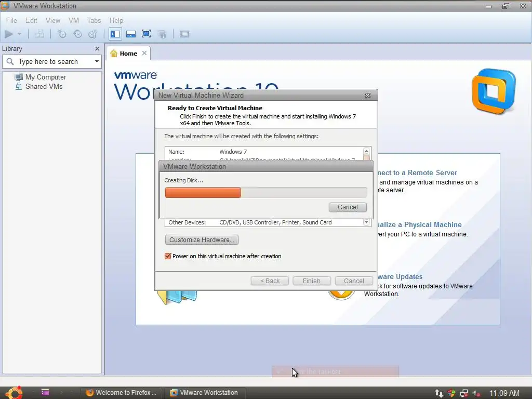Image resolution: width=532 pixels, height=399 pixels.
Task: Open the power options dropdown arrow
Action: pyautogui.click(x=19, y=34)
